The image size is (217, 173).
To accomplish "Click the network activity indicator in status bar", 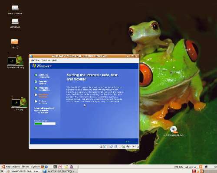I will (x=112, y=147).
